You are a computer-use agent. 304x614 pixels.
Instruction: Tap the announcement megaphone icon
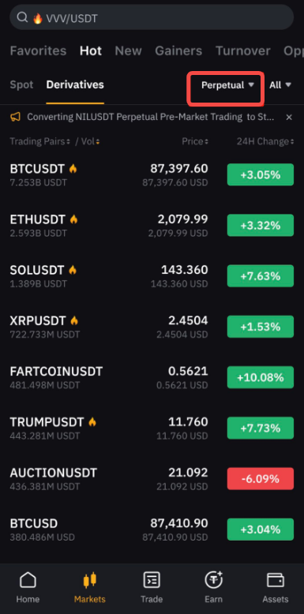point(15,117)
